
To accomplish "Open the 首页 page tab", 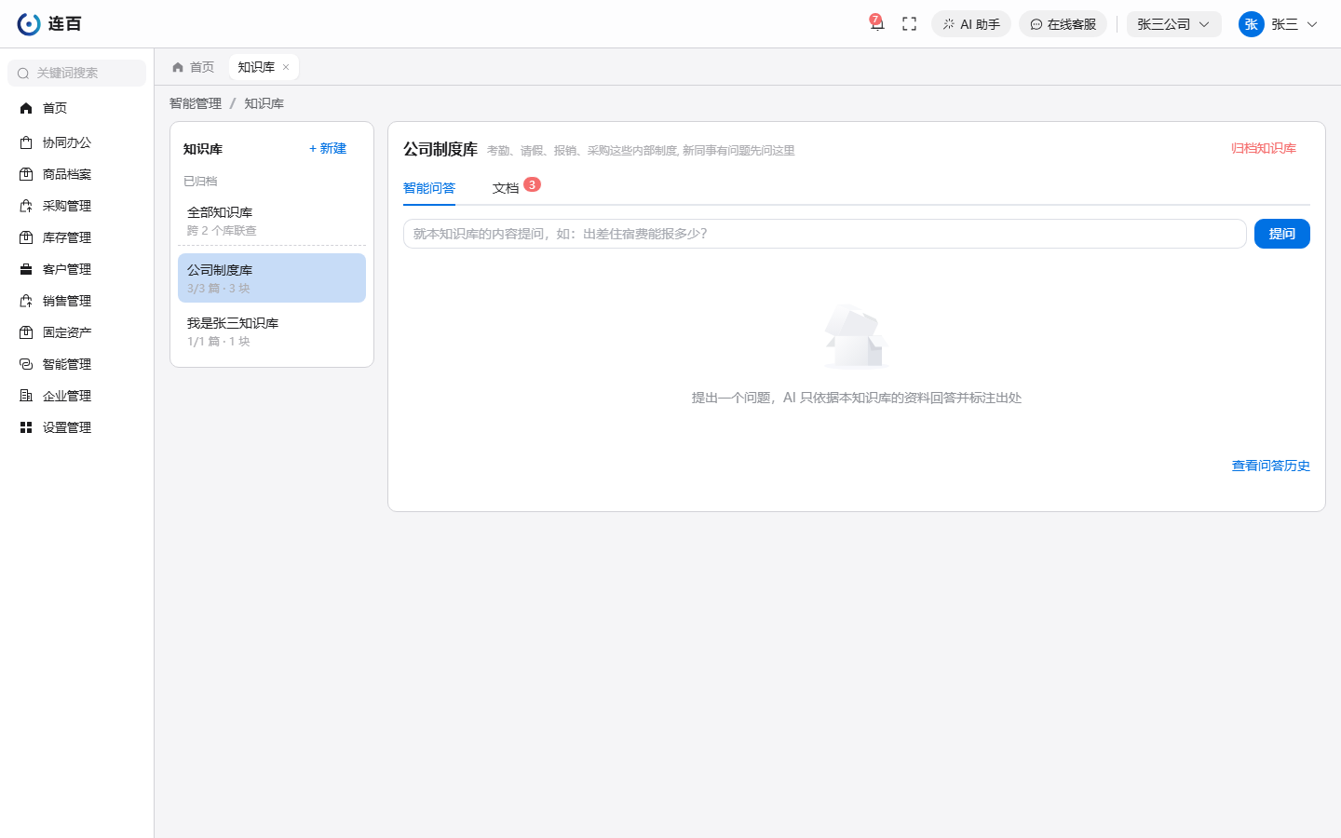I will [x=194, y=67].
